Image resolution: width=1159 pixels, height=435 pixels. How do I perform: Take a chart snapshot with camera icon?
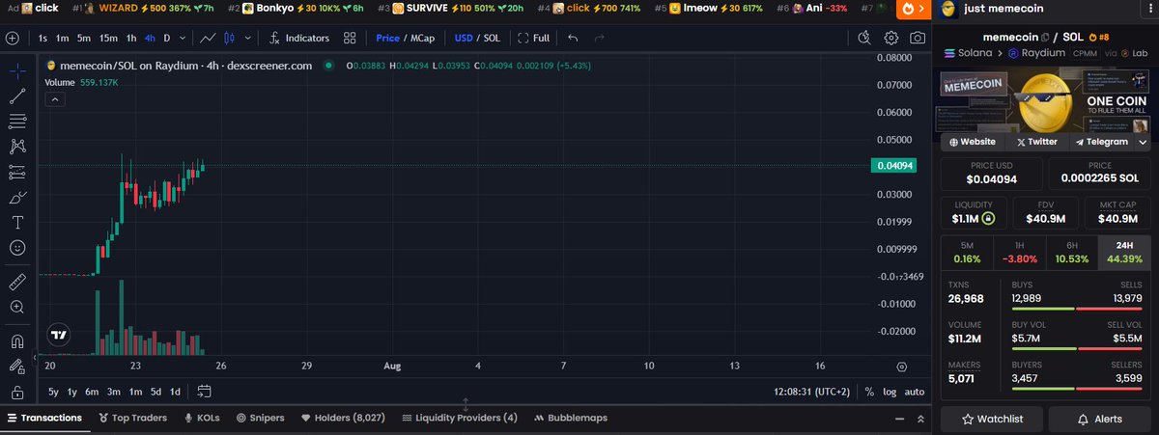pyautogui.click(x=917, y=39)
